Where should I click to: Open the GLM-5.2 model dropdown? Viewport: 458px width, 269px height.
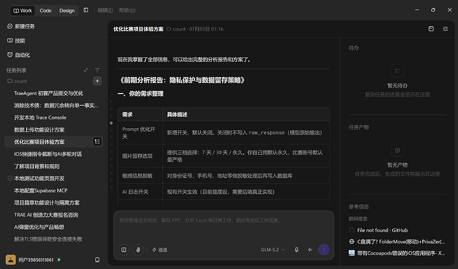(273, 250)
